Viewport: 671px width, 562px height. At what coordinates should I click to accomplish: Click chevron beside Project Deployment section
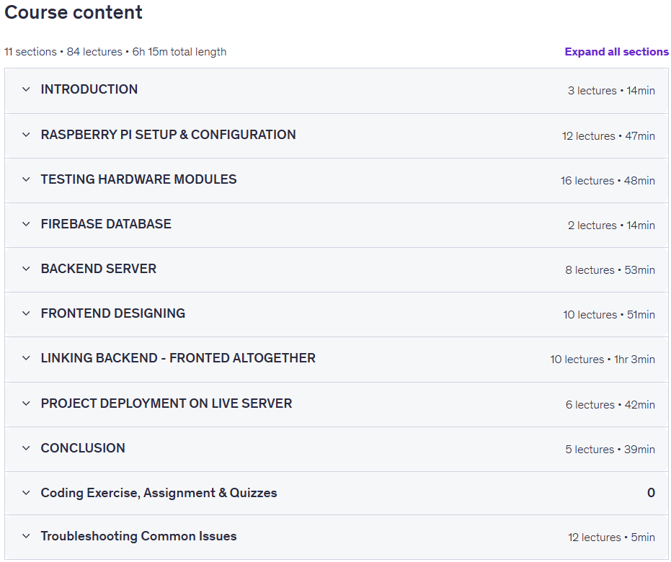pyautogui.click(x=26, y=403)
